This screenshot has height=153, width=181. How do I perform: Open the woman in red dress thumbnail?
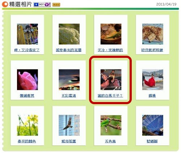[153, 80]
